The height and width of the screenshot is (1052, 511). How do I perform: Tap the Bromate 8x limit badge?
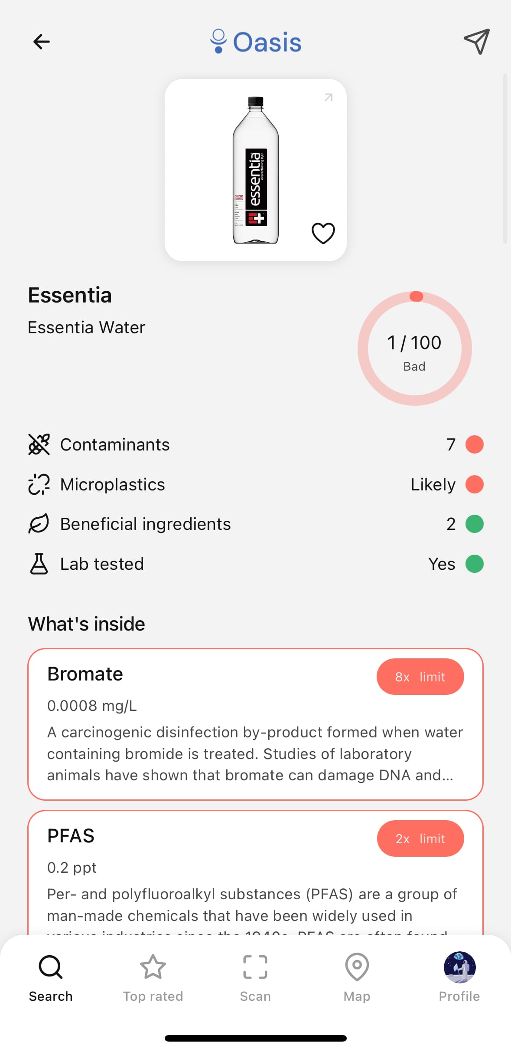pyautogui.click(x=420, y=677)
